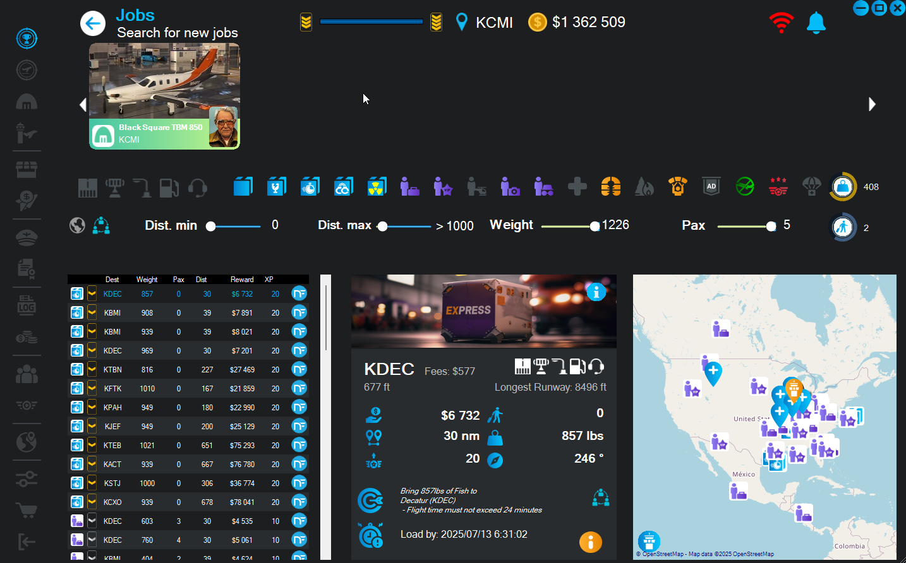Toggle the plain cargo box filter
Viewport: 906px width, 563px height.
coord(243,187)
